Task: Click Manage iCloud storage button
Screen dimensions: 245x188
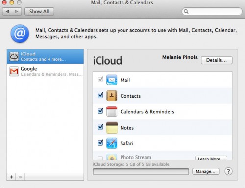Action: [205, 171]
